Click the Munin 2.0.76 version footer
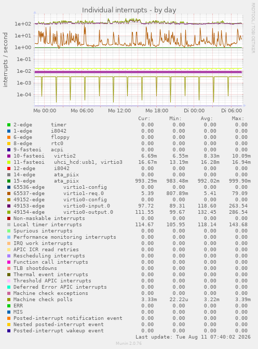The width and height of the screenshot is (258, 349). [129, 343]
